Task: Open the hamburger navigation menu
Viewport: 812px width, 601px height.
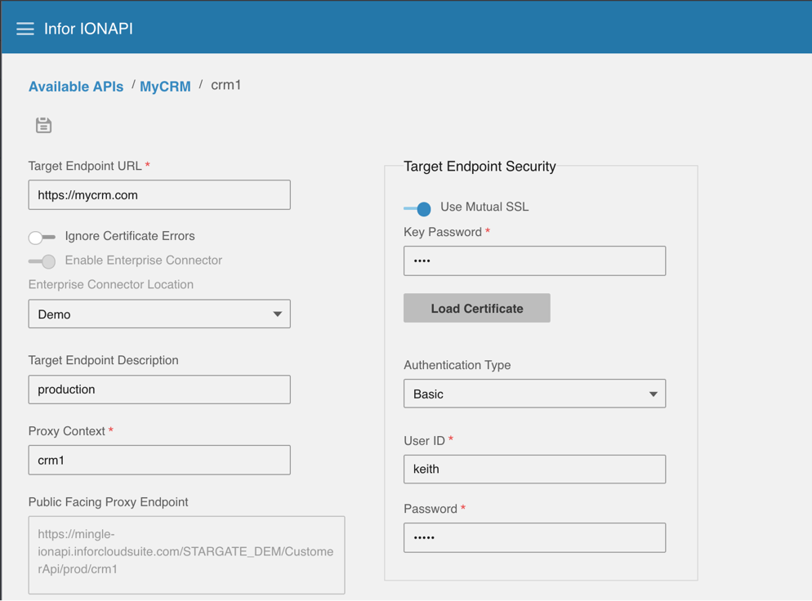Action: coord(25,29)
